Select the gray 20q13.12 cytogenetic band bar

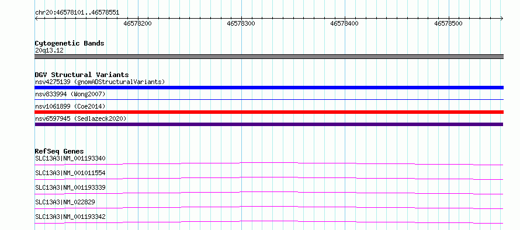(x=269, y=57)
